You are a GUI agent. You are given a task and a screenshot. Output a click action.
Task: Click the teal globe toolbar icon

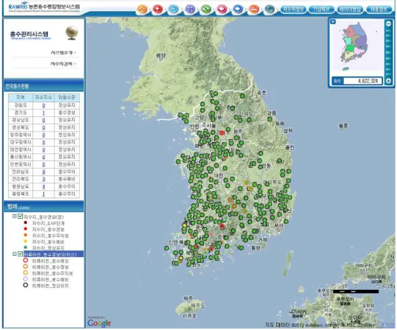pos(270,9)
